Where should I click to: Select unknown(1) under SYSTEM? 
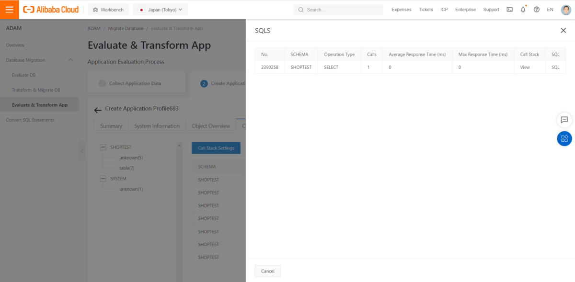coord(131,189)
